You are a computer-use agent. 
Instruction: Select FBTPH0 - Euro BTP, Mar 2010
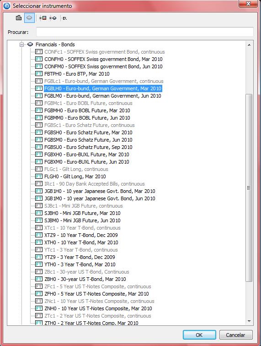pos(77,74)
